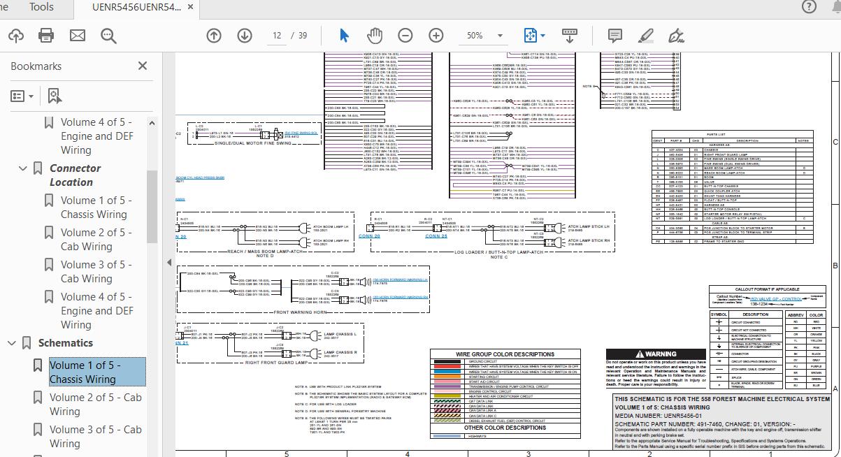Add a comment sticky note
This screenshot has width=841, height=457.
615,36
